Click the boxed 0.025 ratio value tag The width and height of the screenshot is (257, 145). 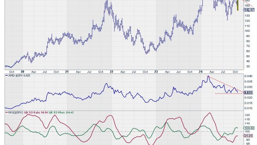coord(248,93)
